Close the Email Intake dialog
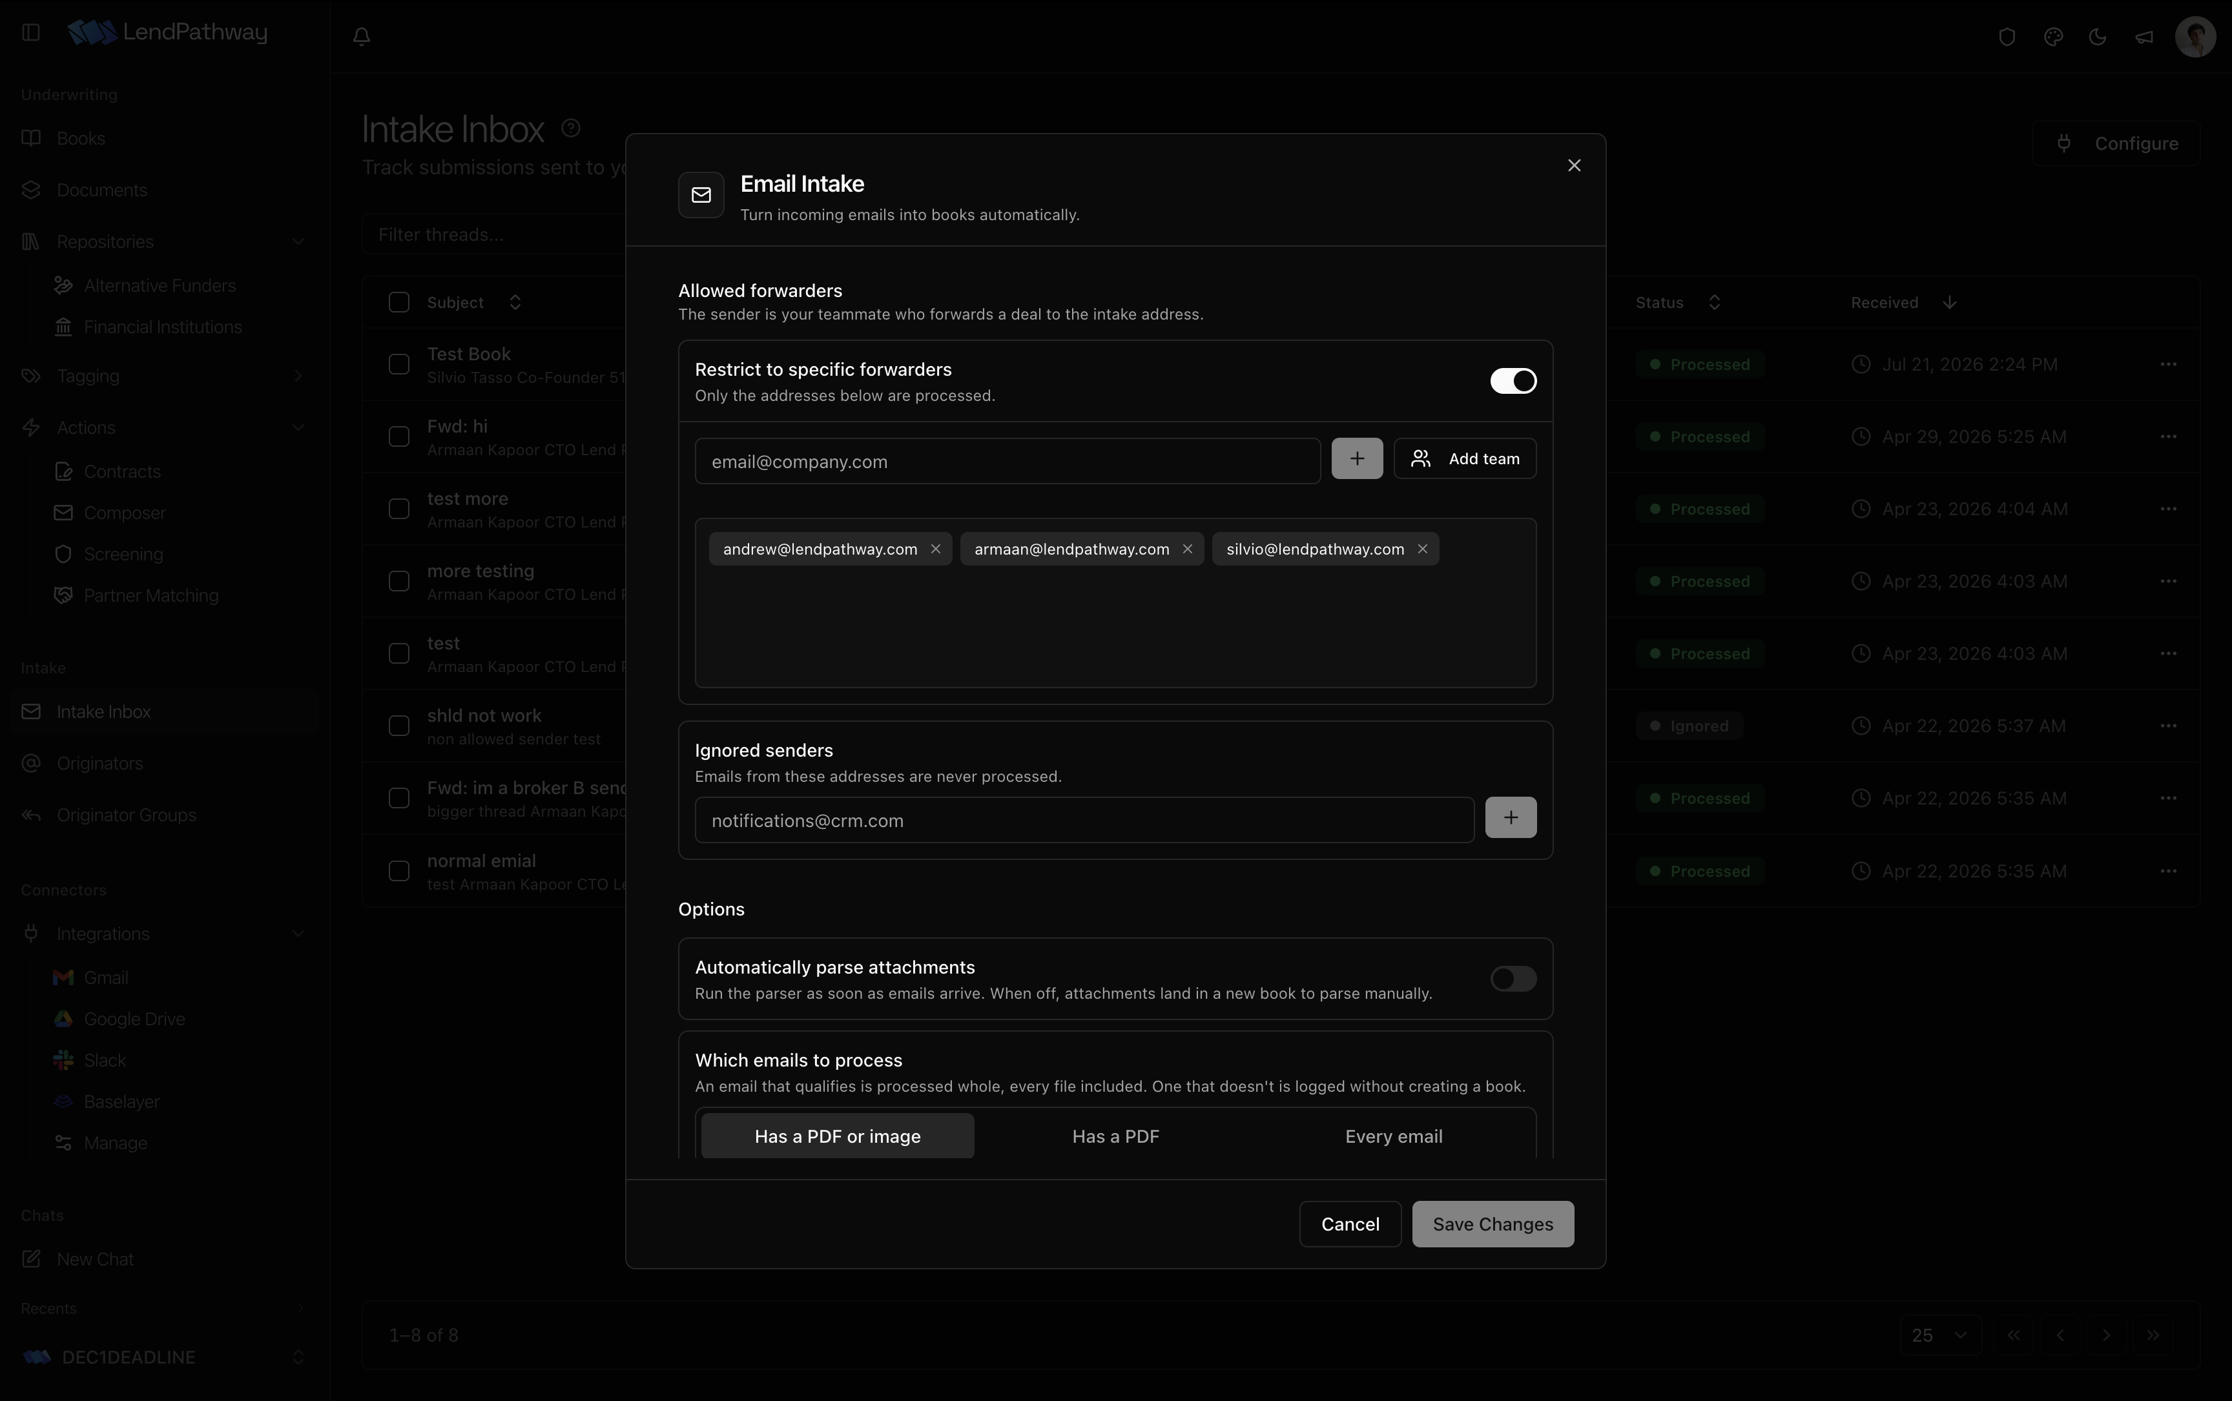2232x1401 pixels. pyautogui.click(x=1574, y=165)
